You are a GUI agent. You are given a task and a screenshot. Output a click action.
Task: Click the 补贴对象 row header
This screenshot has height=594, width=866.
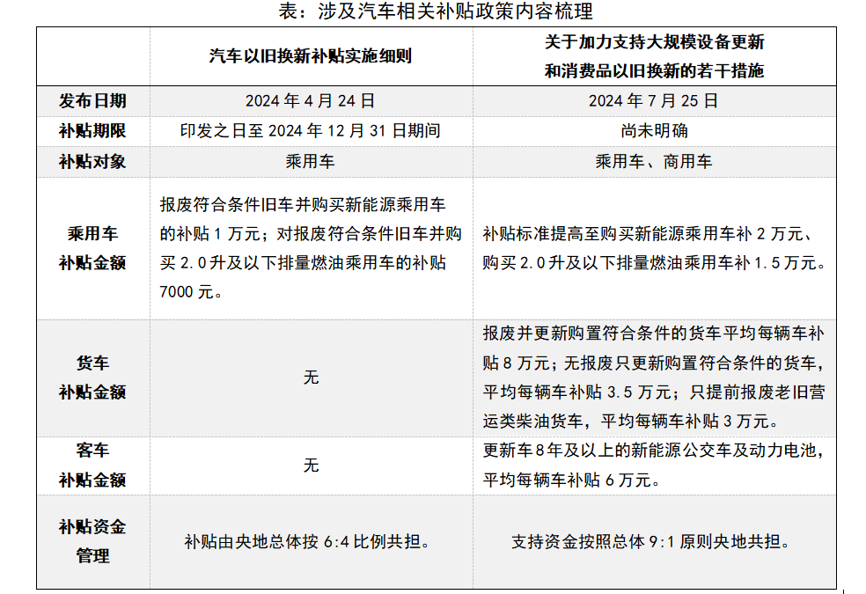pos(92,162)
